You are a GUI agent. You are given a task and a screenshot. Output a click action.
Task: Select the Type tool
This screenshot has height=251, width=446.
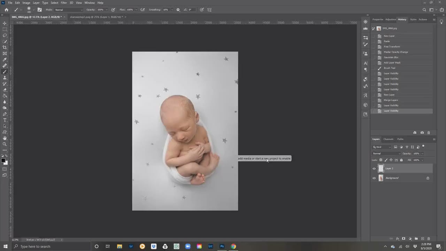point(5,120)
